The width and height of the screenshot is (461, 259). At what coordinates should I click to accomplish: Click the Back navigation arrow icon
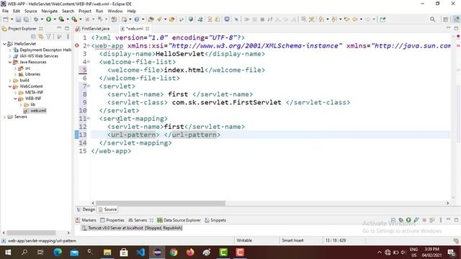click(355, 19)
